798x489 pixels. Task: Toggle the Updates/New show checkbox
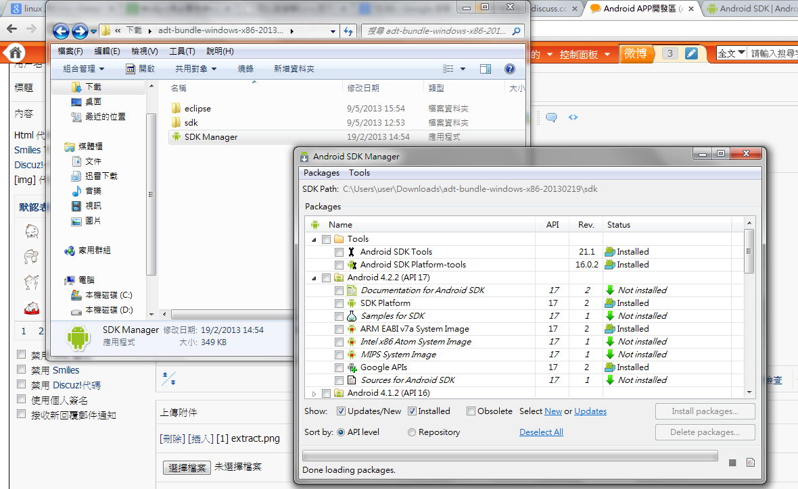click(x=341, y=411)
